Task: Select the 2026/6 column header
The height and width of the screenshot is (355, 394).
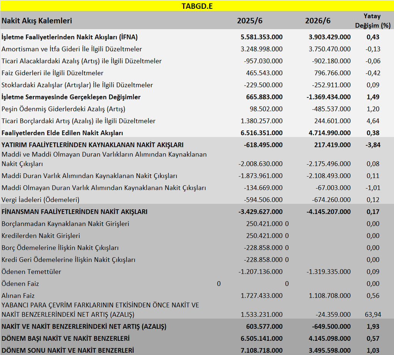Action: (317, 21)
